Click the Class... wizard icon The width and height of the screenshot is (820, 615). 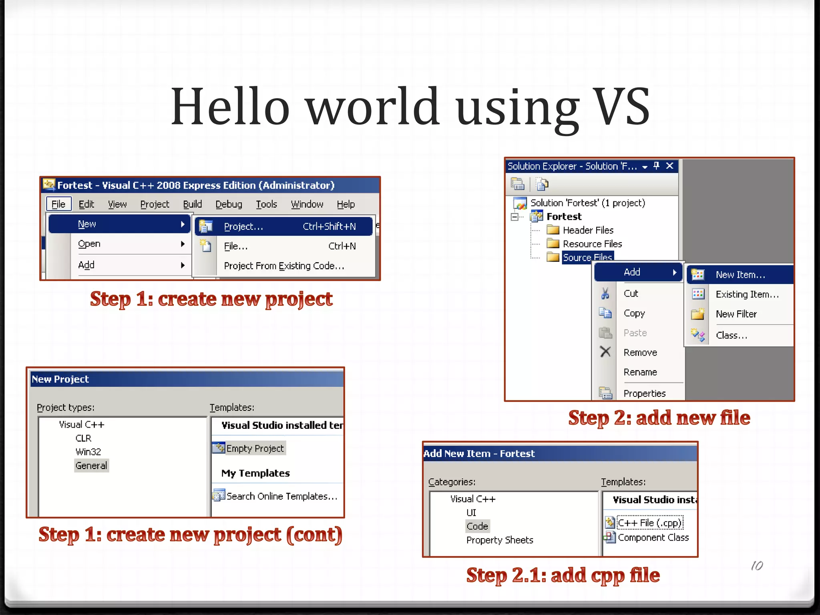[698, 335]
